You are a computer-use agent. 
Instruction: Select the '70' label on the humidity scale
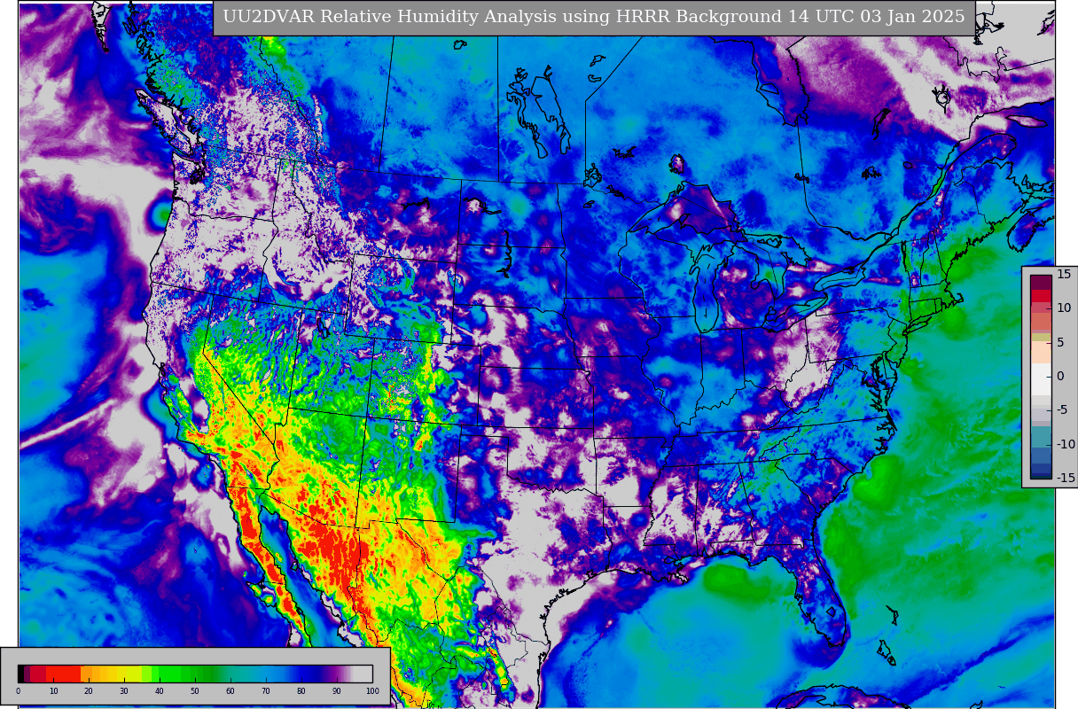click(266, 691)
